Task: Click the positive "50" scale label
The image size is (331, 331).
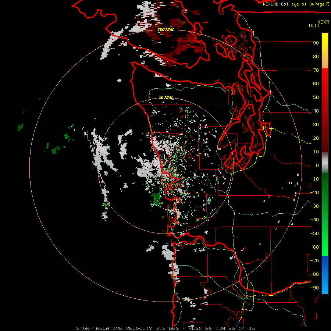Action: (316, 97)
